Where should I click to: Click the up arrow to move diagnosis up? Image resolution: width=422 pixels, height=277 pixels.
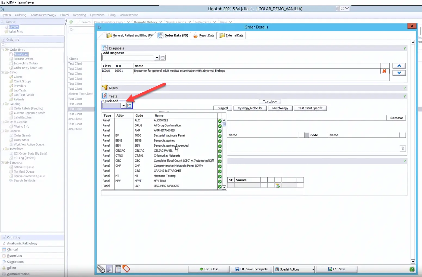pyautogui.click(x=399, y=66)
